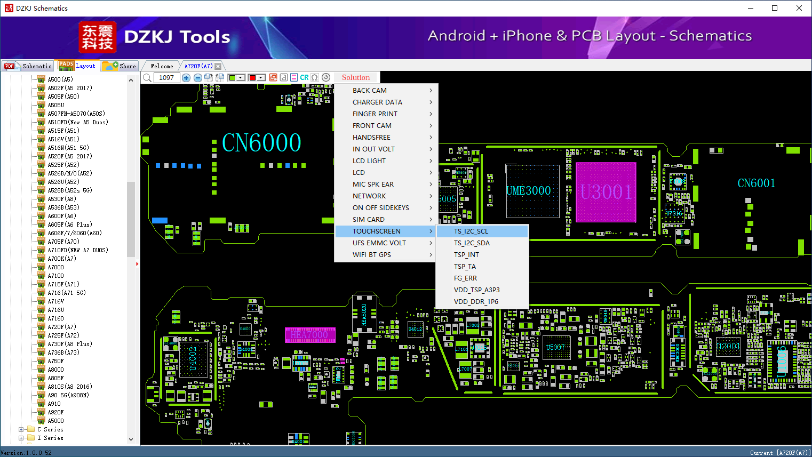Click the cyan CR toolbar icon
The height and width of the screenshot is (457, 812).
click(304, 77)
